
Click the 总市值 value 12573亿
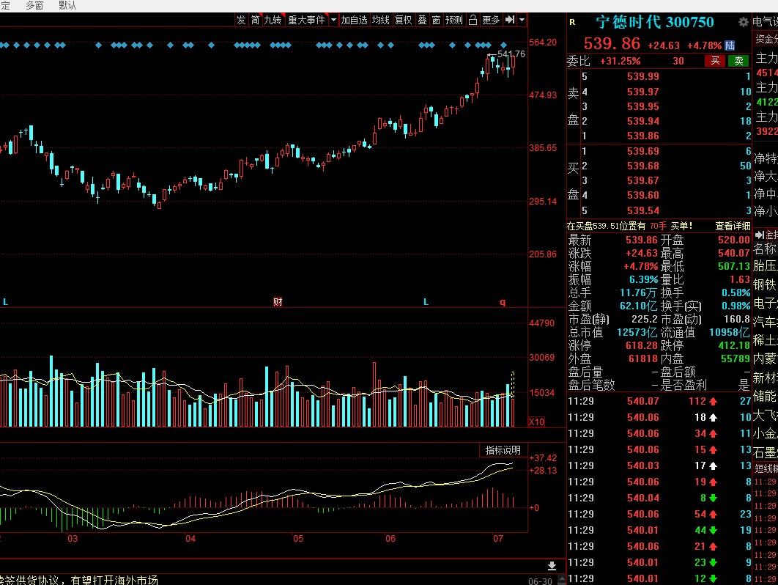coord(637,332)
